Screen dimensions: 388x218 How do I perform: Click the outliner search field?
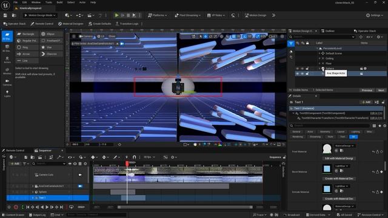pyautogui.click(x=322, y=37)
